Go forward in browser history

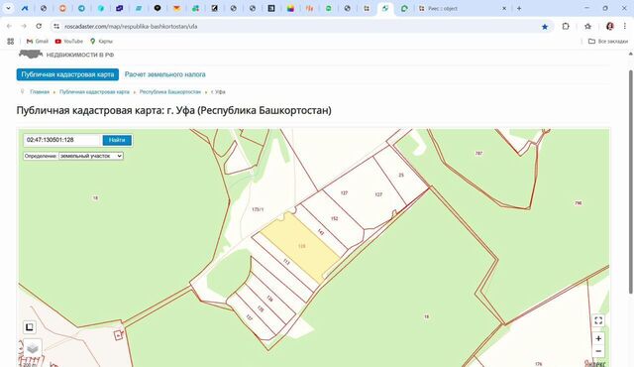24,27
